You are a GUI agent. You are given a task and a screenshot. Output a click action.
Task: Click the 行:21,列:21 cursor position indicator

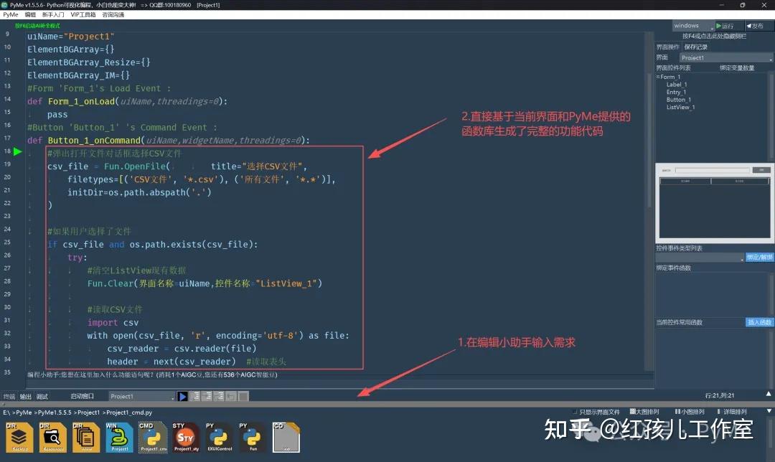coord(719,395)
